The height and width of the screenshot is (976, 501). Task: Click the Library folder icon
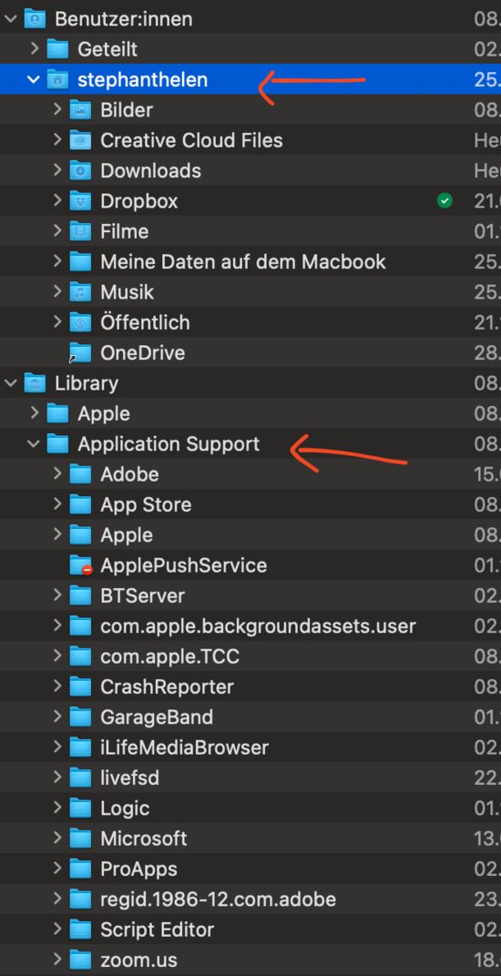[35, 382]
